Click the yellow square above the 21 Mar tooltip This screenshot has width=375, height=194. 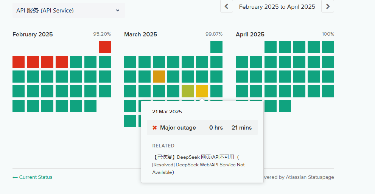pyautogui.click(x=202, y=91)
